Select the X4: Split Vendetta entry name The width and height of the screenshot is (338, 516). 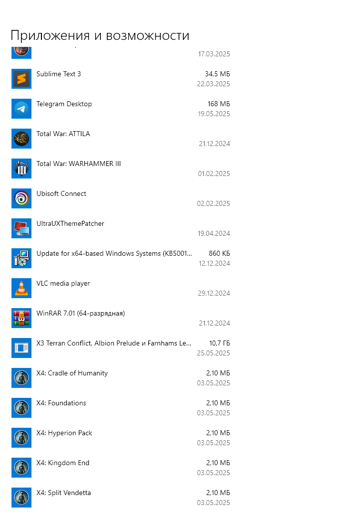tap(63, 493)
